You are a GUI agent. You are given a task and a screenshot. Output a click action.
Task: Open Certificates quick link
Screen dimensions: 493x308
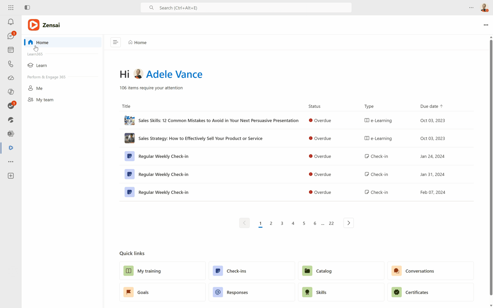(430, 292)
